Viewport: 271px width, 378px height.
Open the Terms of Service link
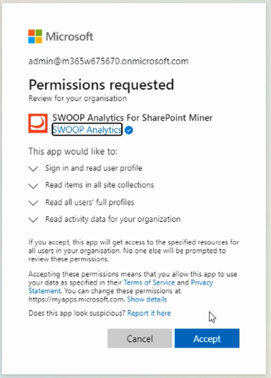point(149,282)
